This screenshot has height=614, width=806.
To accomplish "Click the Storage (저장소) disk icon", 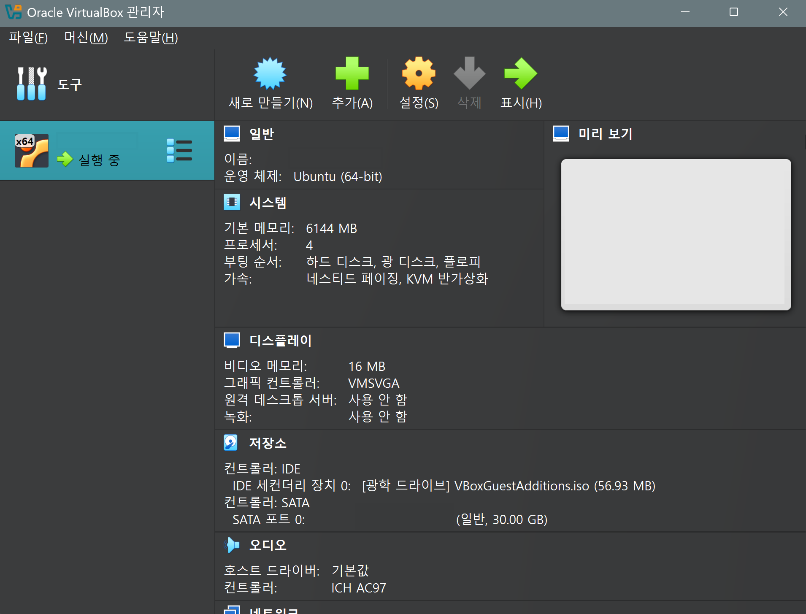I will (x=231, y=443).
